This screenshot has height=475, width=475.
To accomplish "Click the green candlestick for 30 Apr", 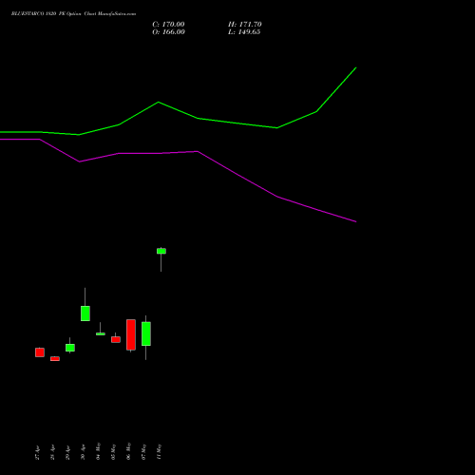I will coord(85,313).
